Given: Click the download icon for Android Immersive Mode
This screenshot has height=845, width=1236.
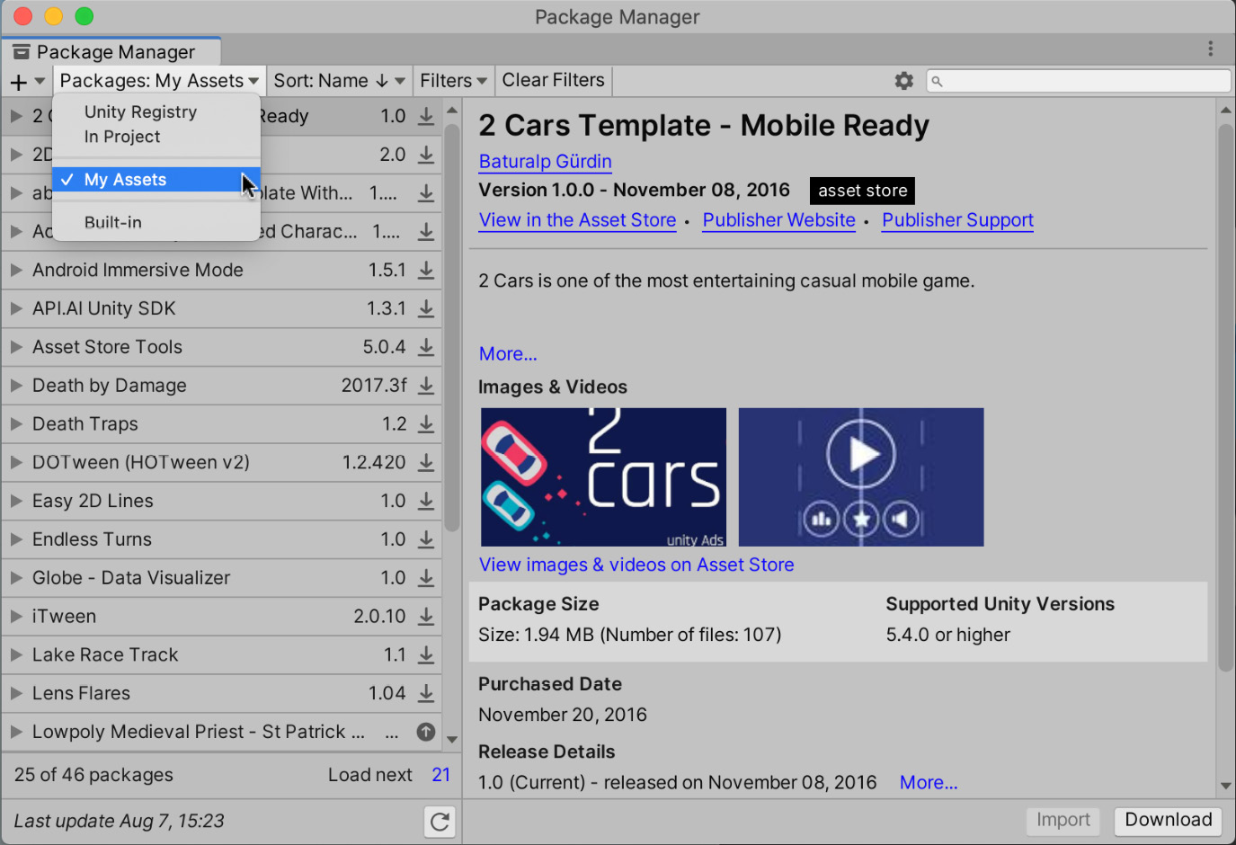Looking at the screenshot, I should [x=426, y=271].
